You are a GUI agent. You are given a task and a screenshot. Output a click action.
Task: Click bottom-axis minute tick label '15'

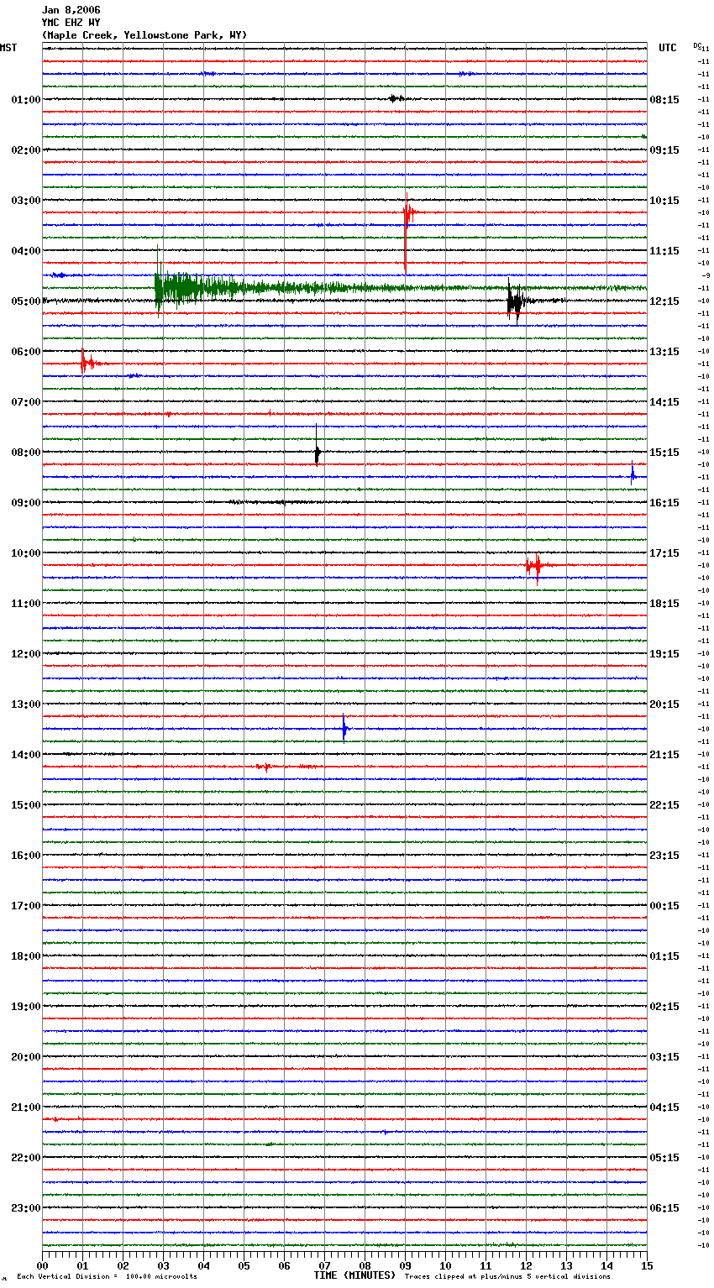pos(647,1265)
